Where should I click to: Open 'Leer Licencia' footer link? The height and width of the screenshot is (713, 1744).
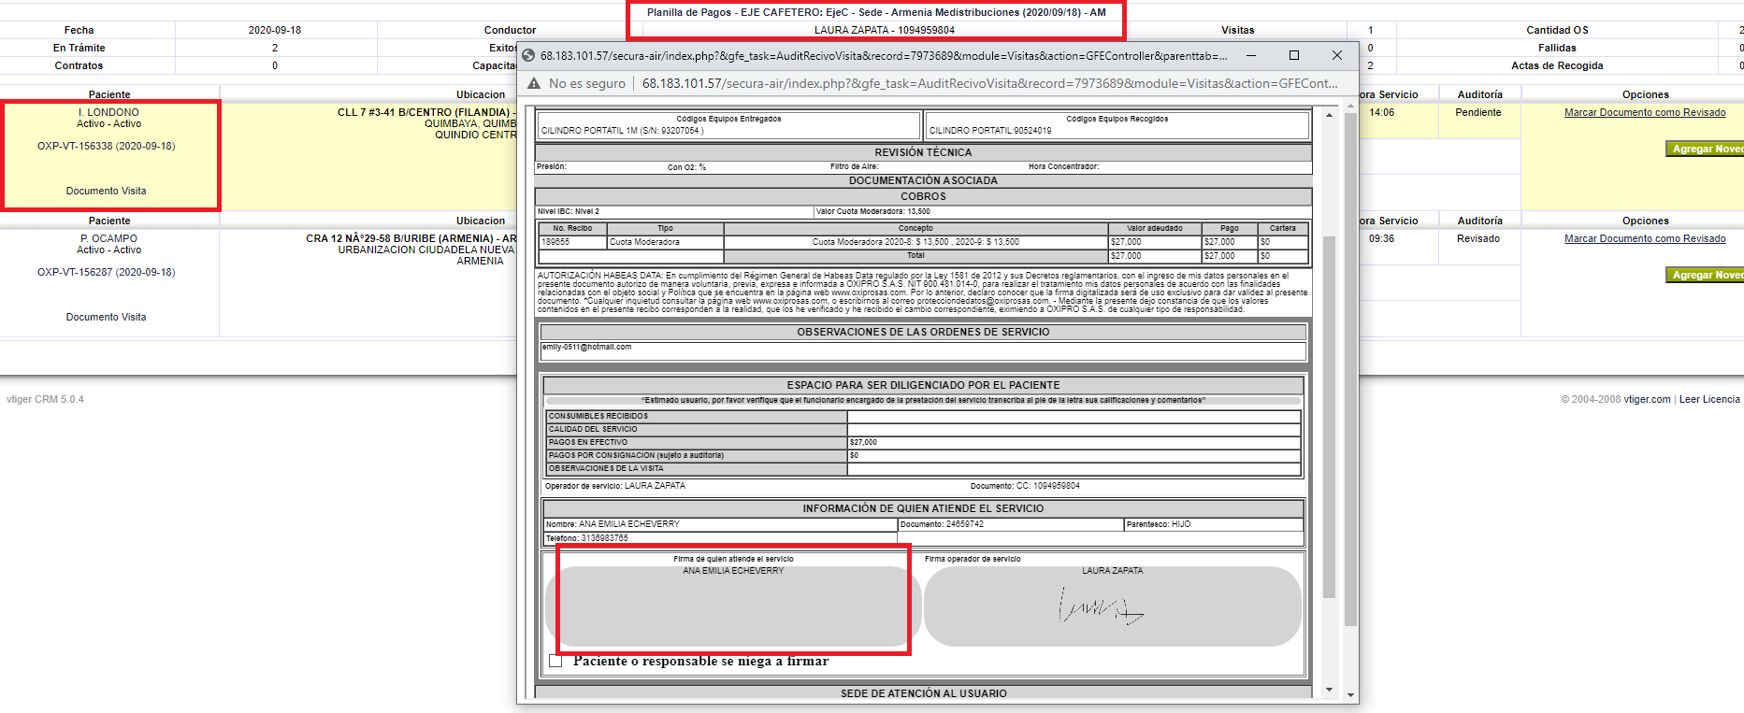pos(1709,399)
